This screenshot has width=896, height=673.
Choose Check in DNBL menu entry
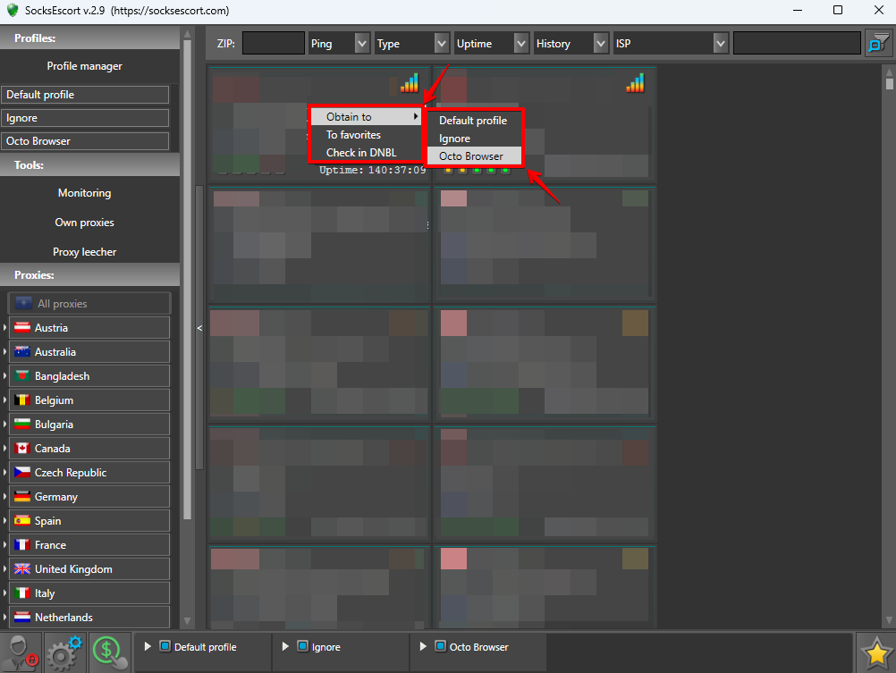[366, 153]
